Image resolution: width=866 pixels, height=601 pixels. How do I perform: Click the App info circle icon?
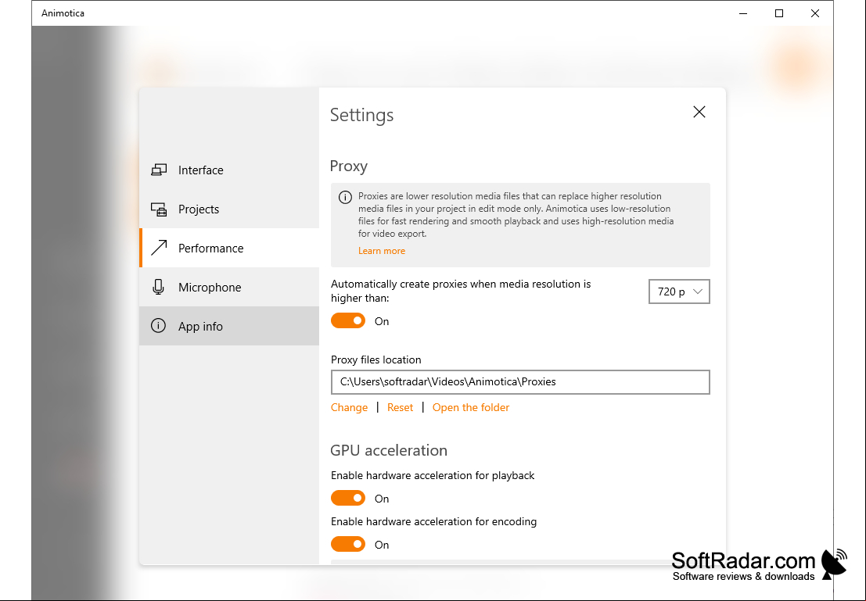click(159, 326)
